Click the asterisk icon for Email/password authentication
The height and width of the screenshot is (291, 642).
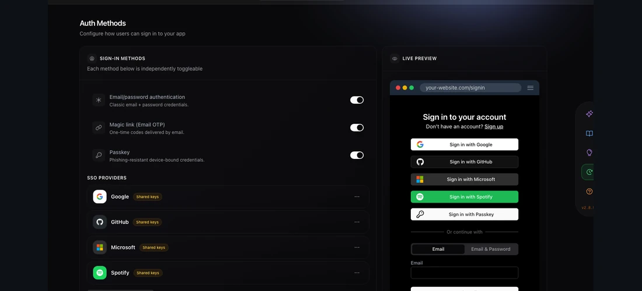click(x=99, y=100)
